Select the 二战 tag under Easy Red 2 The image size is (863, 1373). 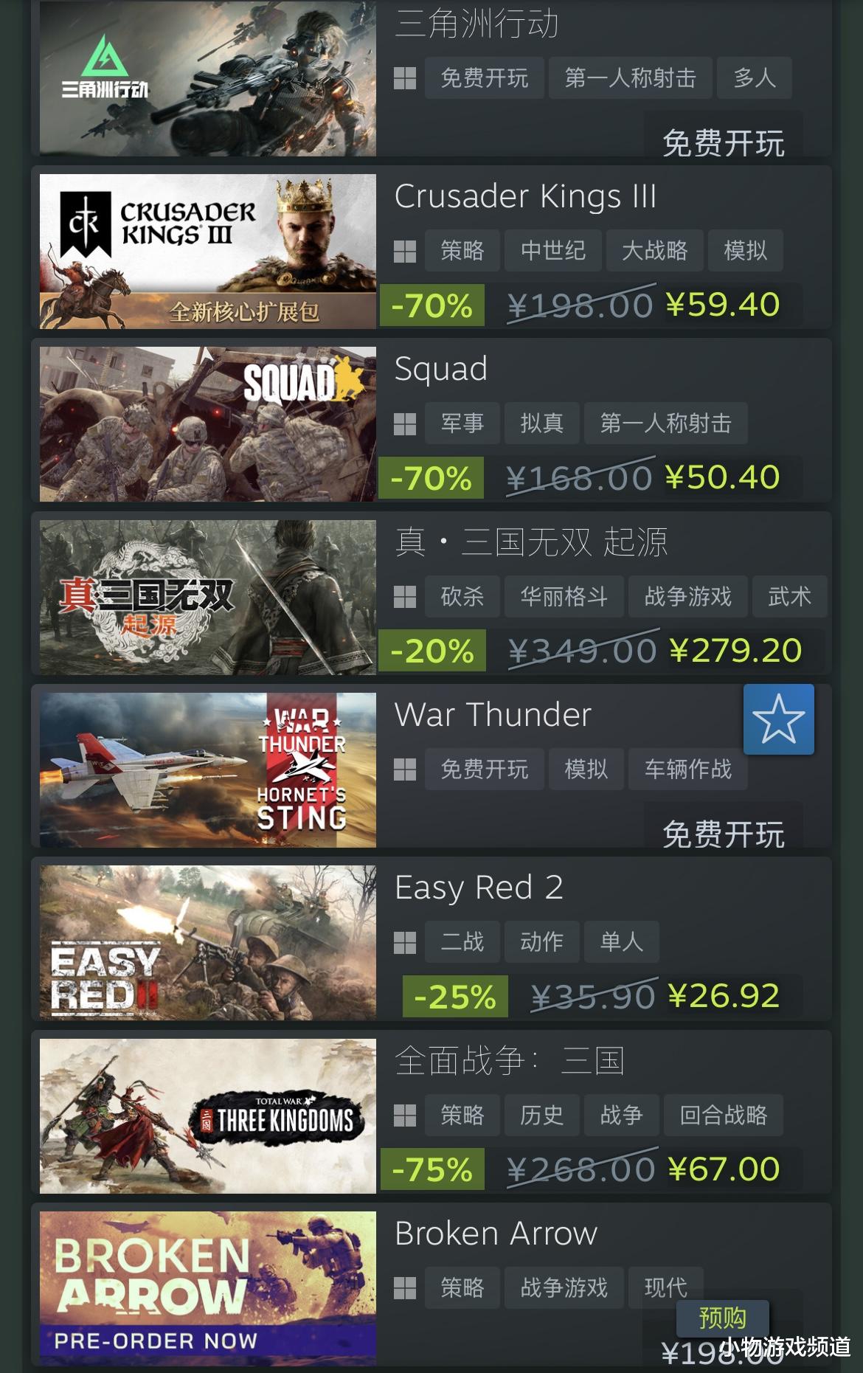tap(462, 942)
